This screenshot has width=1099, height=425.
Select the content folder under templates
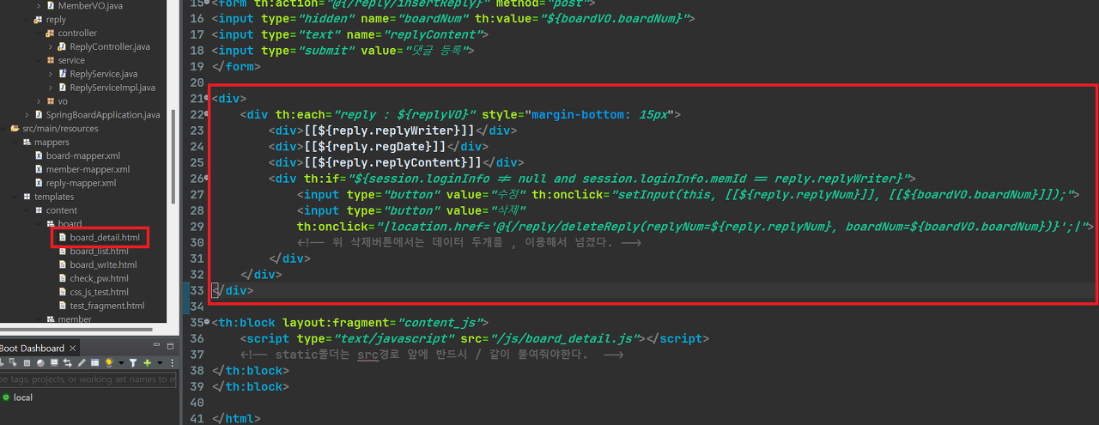tap(62, 210)
